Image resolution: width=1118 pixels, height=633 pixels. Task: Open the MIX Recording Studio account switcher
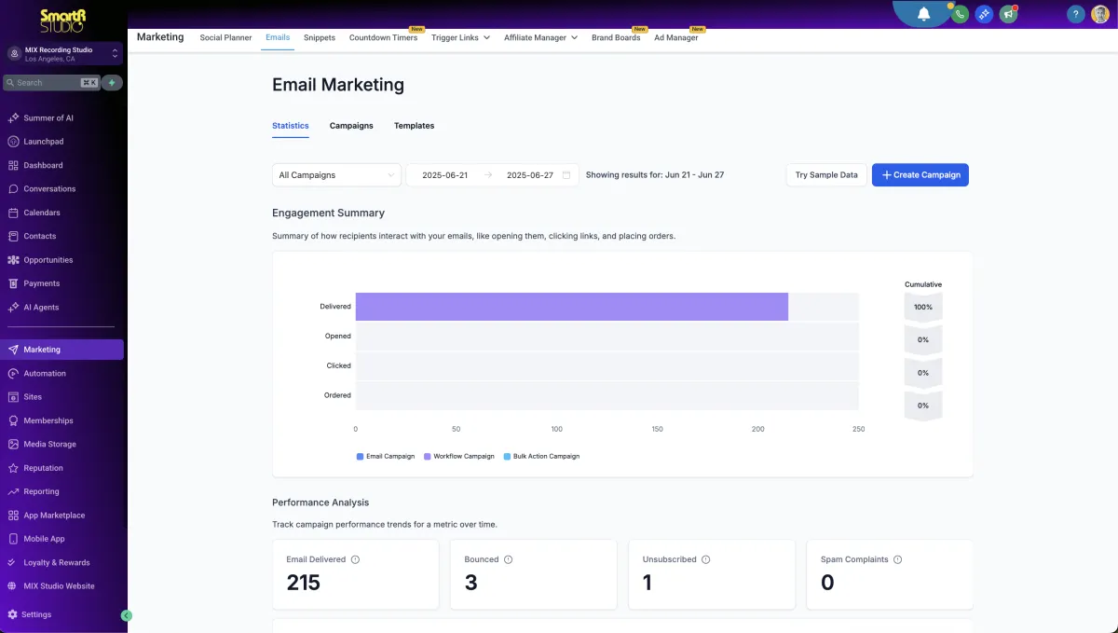point(62,53)
